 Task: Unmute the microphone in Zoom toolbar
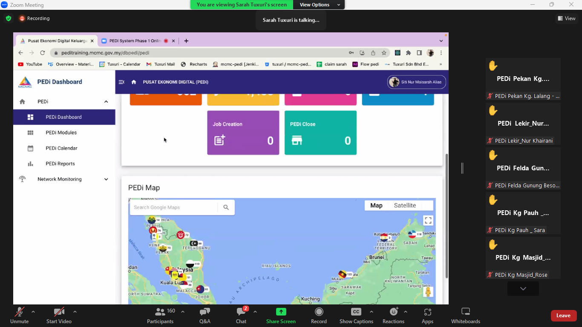(x=19, y=316)
